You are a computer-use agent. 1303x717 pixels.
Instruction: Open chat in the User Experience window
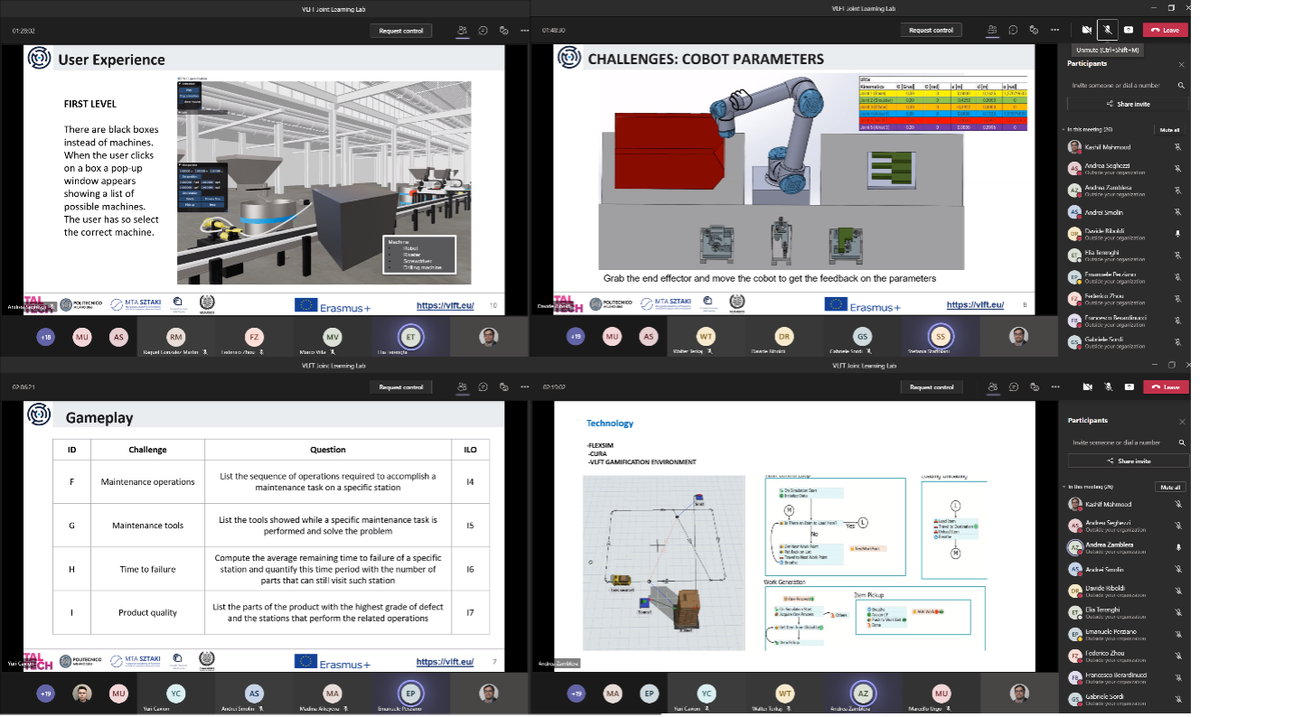tap(483, 30)
